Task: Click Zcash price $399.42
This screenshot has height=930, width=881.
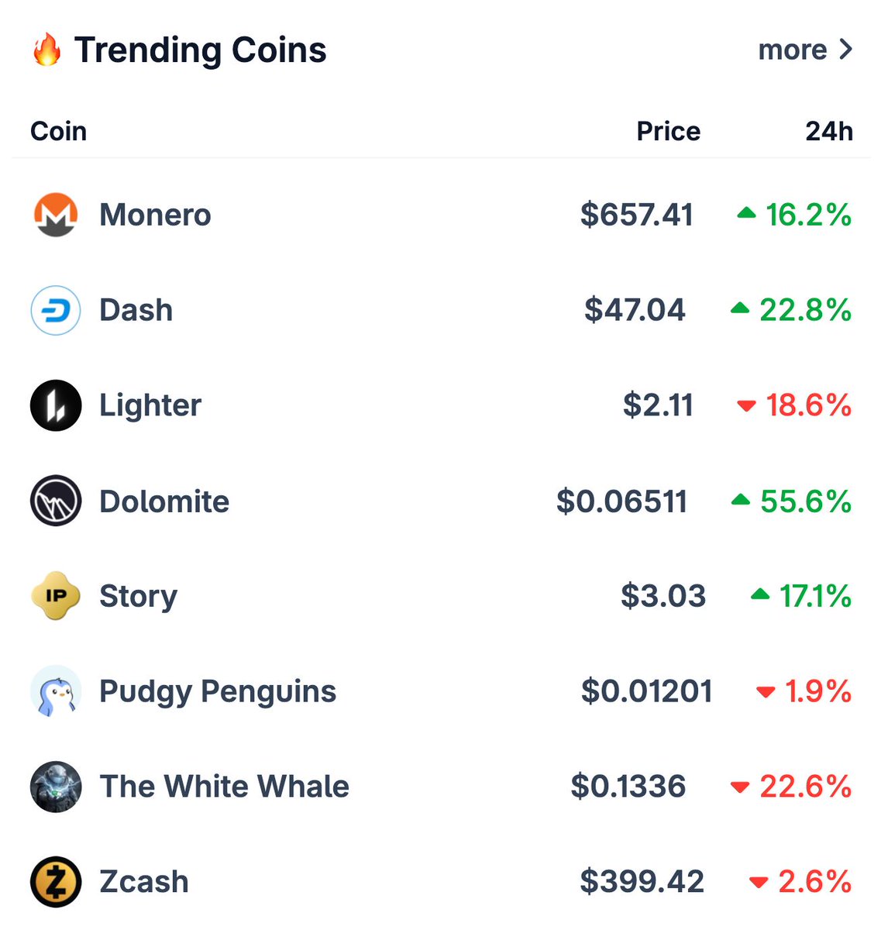Action: click(642, 882)
